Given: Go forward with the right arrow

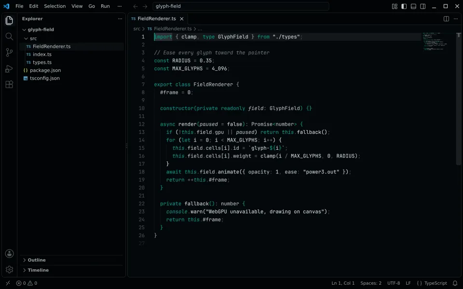Looking at the screenshot, I should pos(145,6).
